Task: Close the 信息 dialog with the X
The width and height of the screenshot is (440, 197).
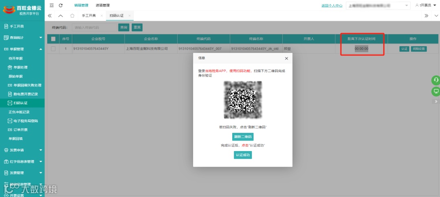Action: pos(286,58)
